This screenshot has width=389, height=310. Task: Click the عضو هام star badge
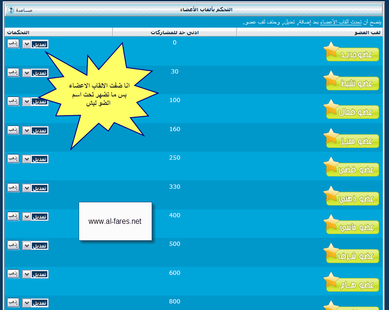pos(352,282)
